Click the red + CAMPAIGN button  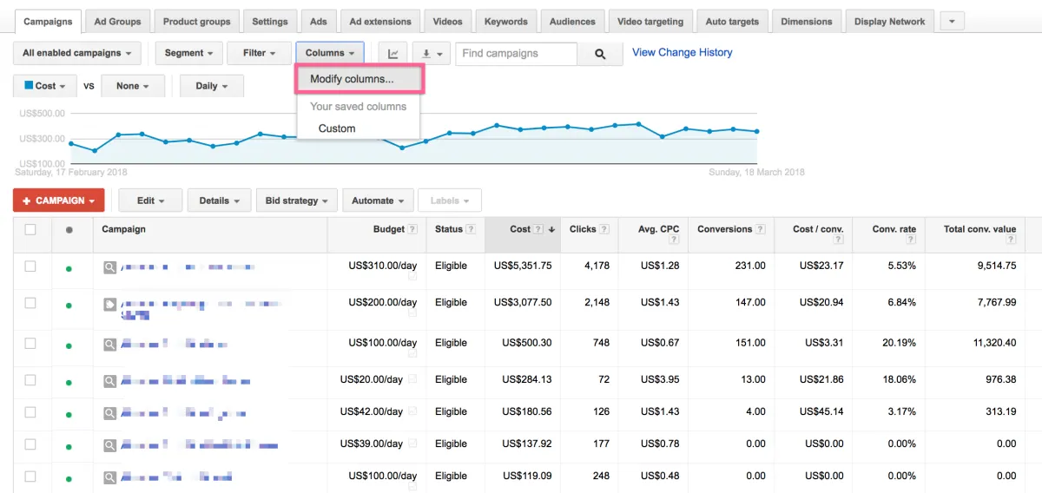pos(59,200)
